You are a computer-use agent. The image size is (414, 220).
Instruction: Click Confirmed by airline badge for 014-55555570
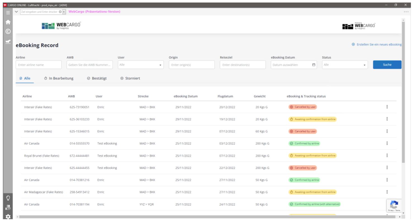click(304, 144)
